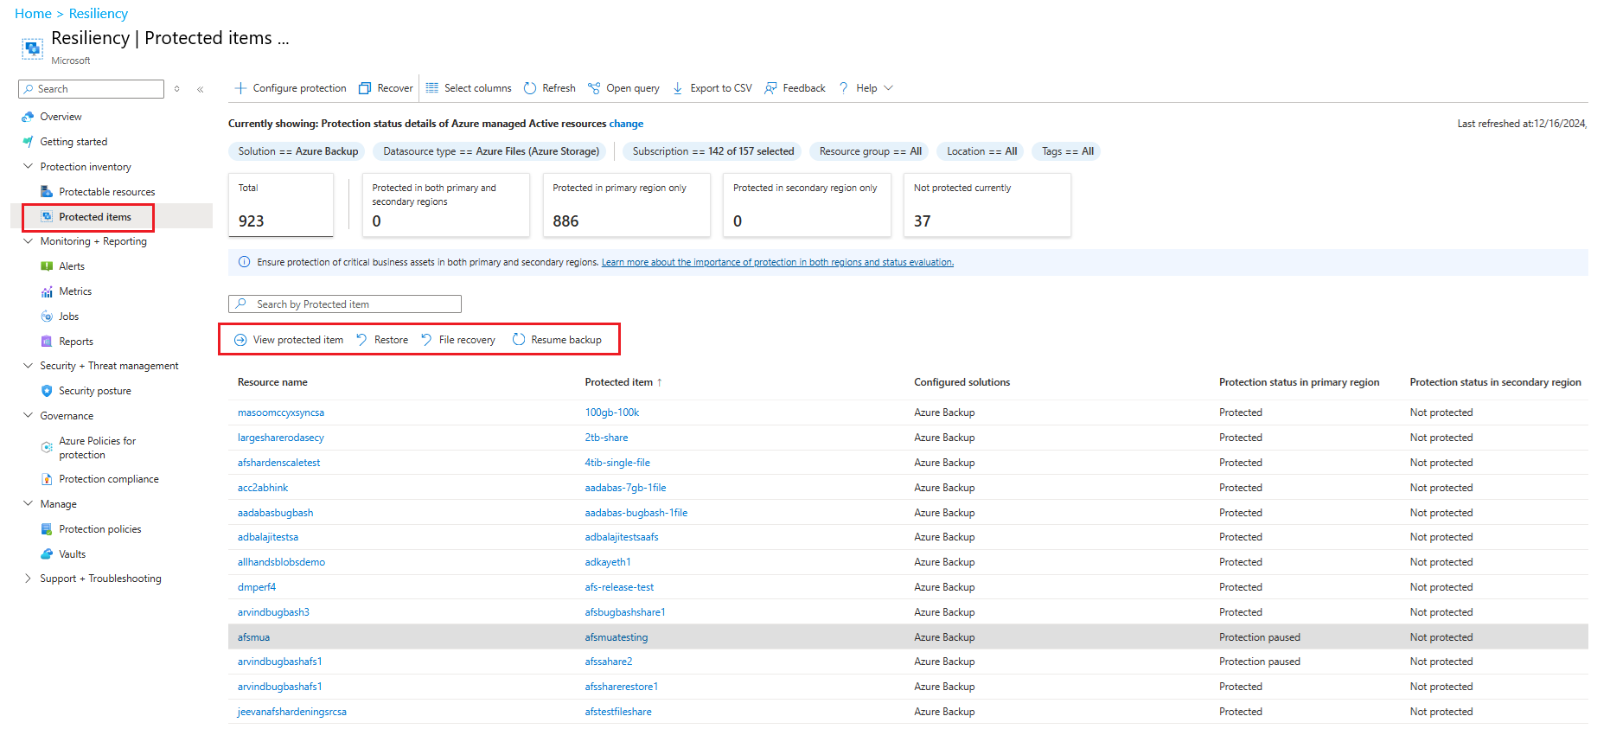Click the Tags == All filter
Viewport: 1610px width, 729px height.
(1068, 151)
